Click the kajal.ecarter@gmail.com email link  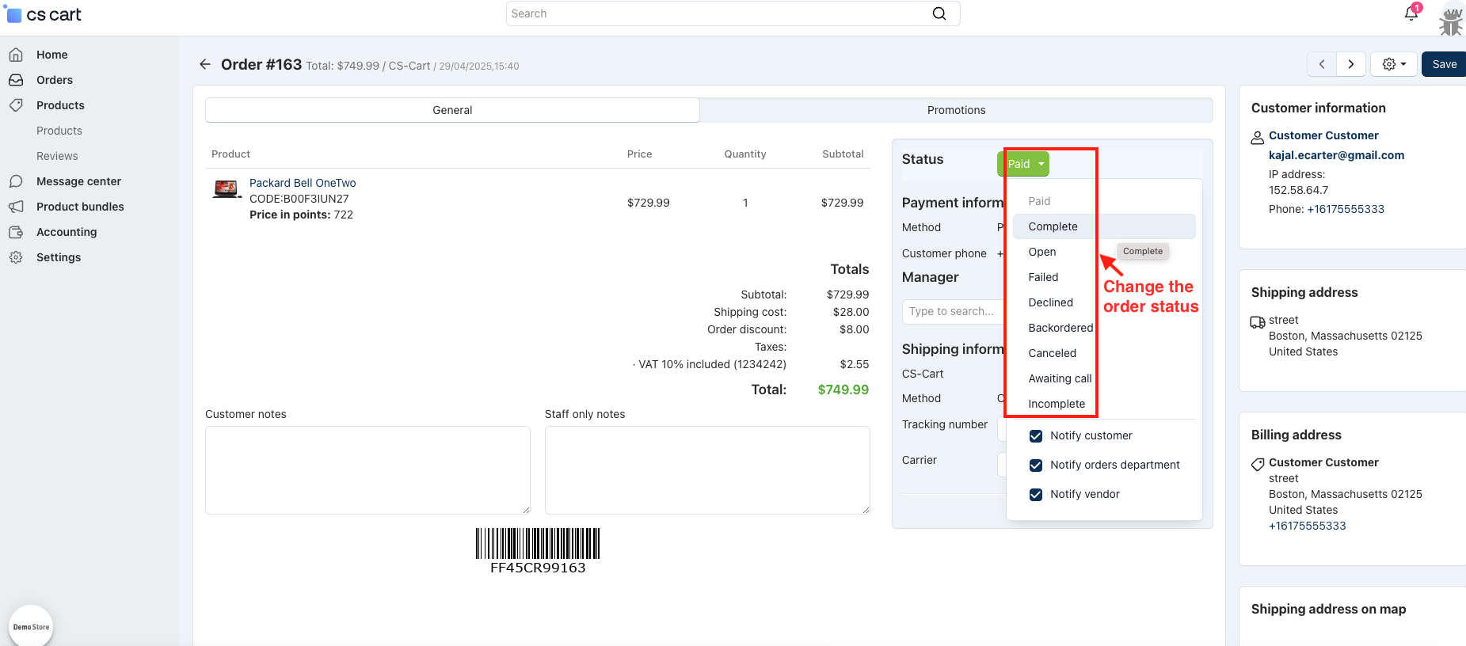[1336, 155]
